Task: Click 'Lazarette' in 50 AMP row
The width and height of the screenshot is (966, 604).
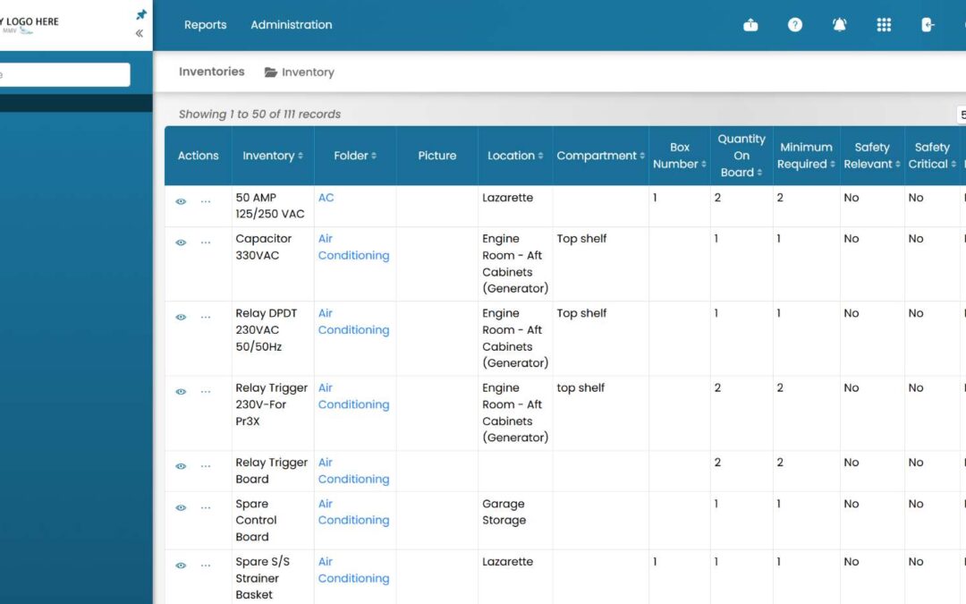Action: point(508,198)
